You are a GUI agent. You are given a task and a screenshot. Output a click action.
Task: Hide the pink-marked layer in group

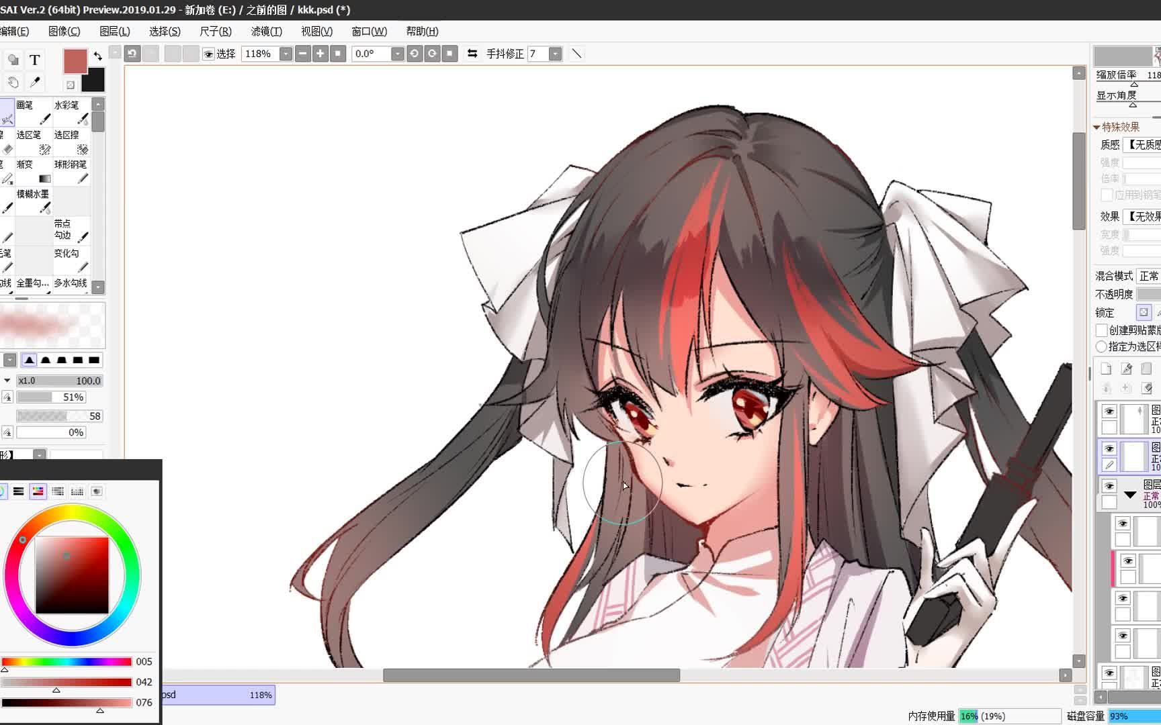point(1128,561)
